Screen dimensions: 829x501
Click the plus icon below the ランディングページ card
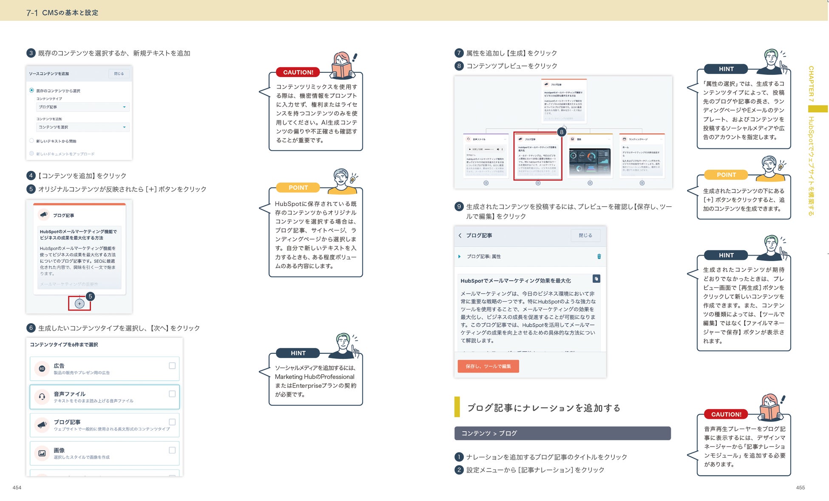tap(642, 183)
